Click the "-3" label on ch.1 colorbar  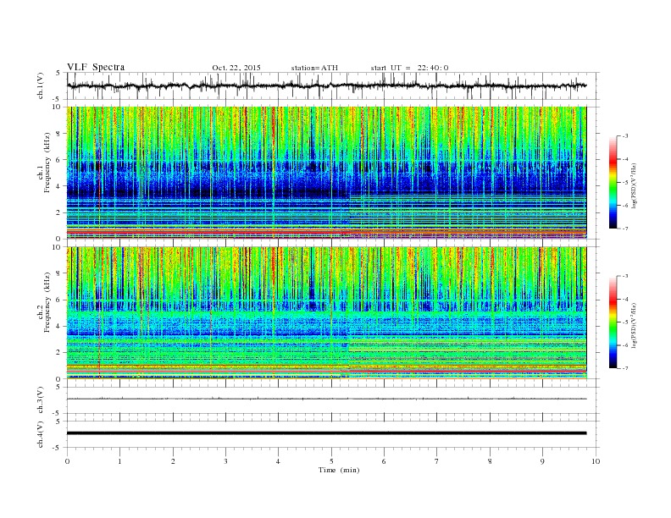click(x=625, y=136)
